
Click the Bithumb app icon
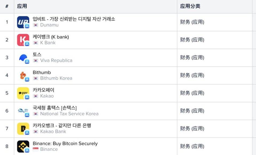(x=23, y=76)
